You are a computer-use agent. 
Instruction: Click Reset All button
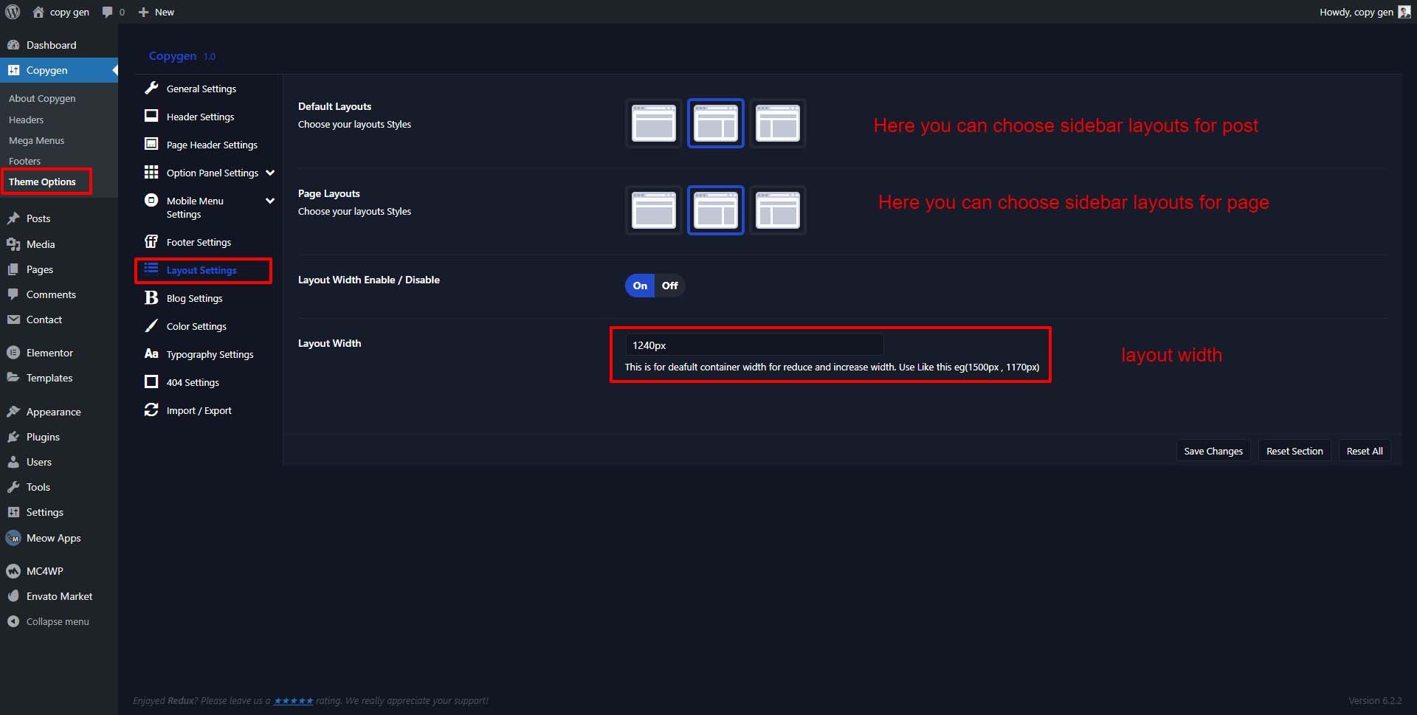pyautogui.click(x=1365, y=451)
